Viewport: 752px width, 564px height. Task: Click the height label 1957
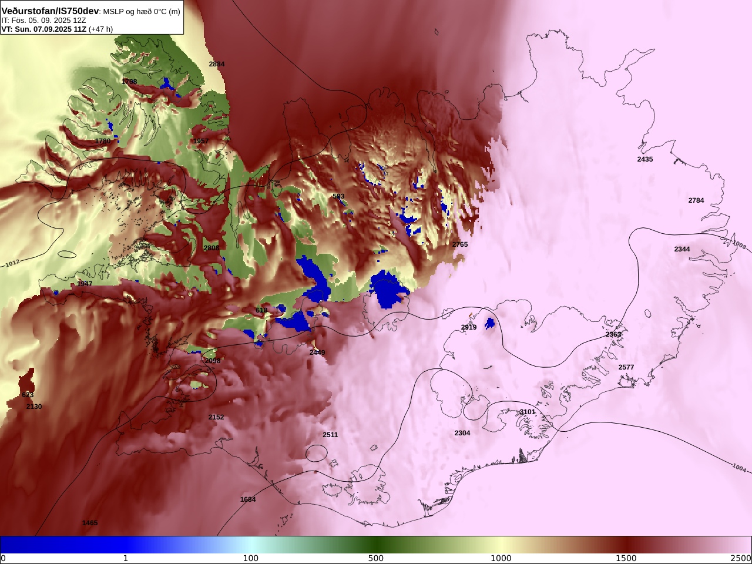[201, 141]
